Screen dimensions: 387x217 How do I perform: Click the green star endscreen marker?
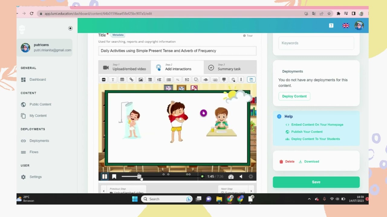[202, 177]
